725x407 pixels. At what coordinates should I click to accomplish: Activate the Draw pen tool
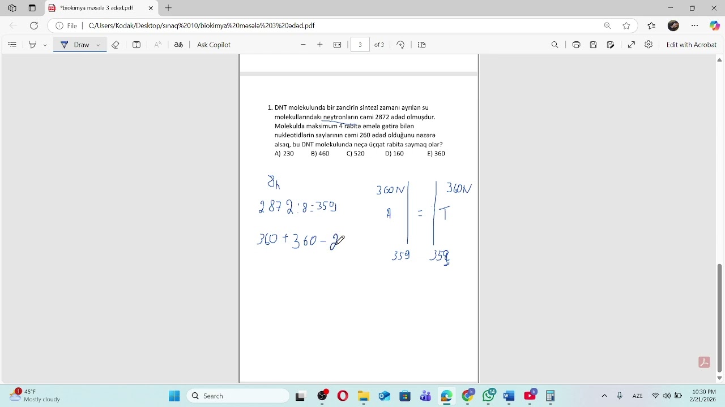75,45
